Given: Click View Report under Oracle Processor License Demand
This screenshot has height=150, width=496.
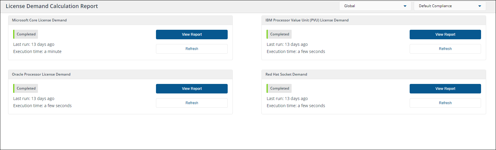Looking at the screenshot, I should 192,89.
